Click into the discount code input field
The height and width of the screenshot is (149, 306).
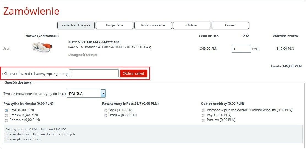pyautogui.click(x=94, y=73)
